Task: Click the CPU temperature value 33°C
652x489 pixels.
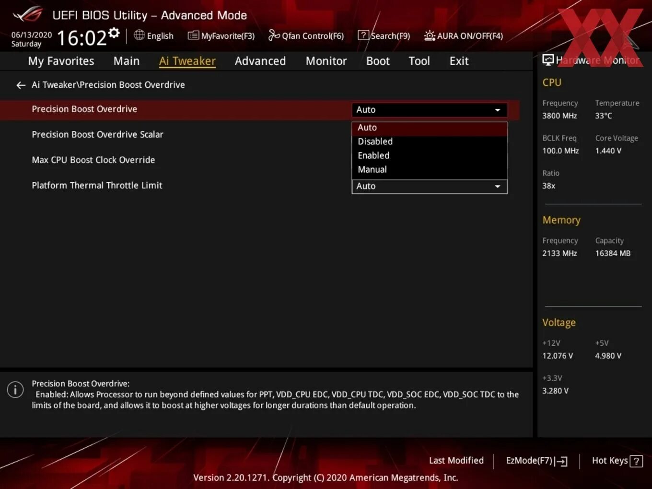Action: tap(604, 116)
